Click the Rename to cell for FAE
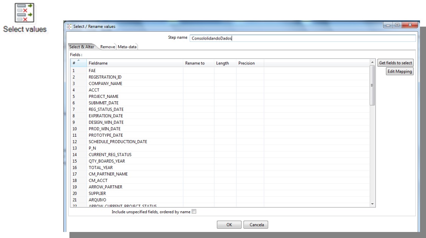 coord(198,70)
